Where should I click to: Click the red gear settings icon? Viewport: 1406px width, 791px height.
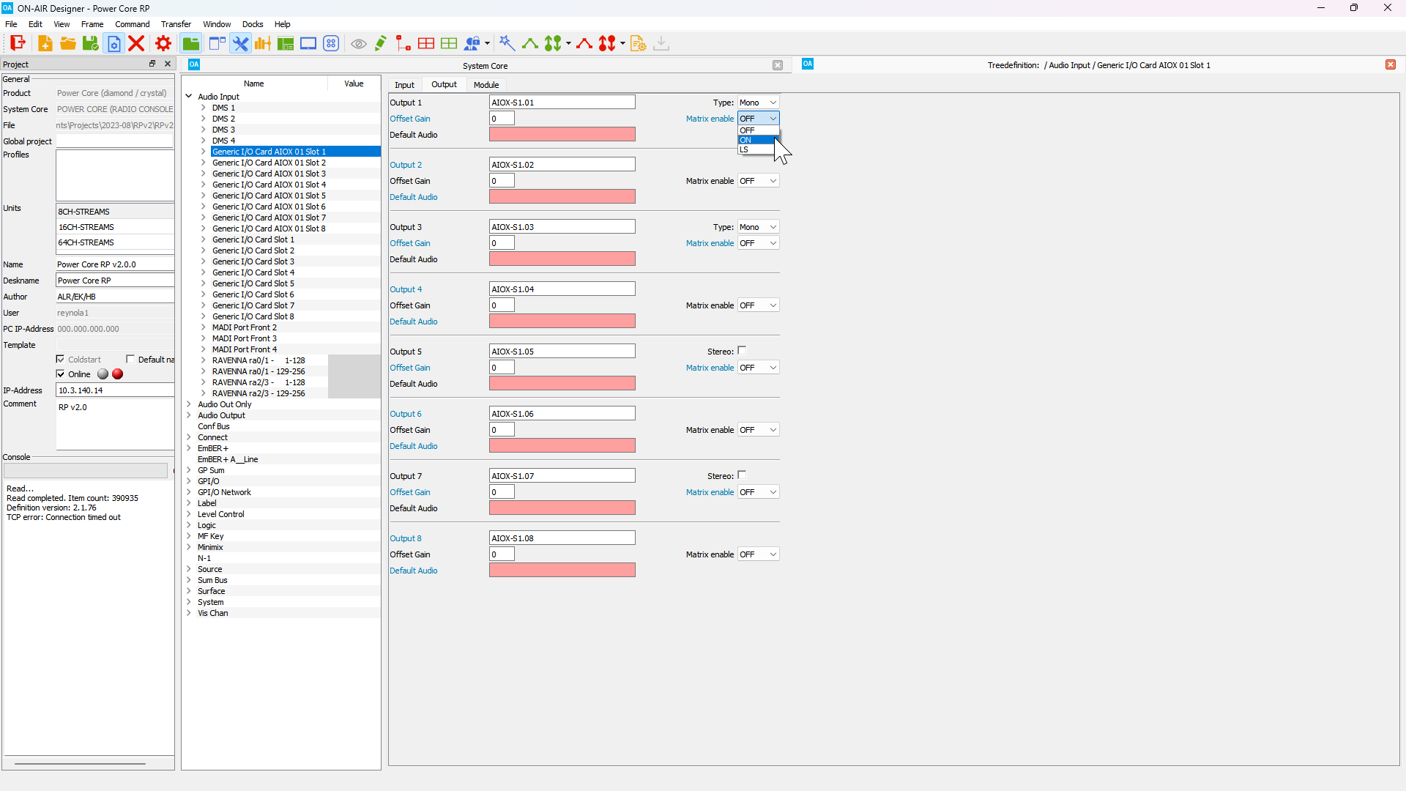click(x=163, y=43)
